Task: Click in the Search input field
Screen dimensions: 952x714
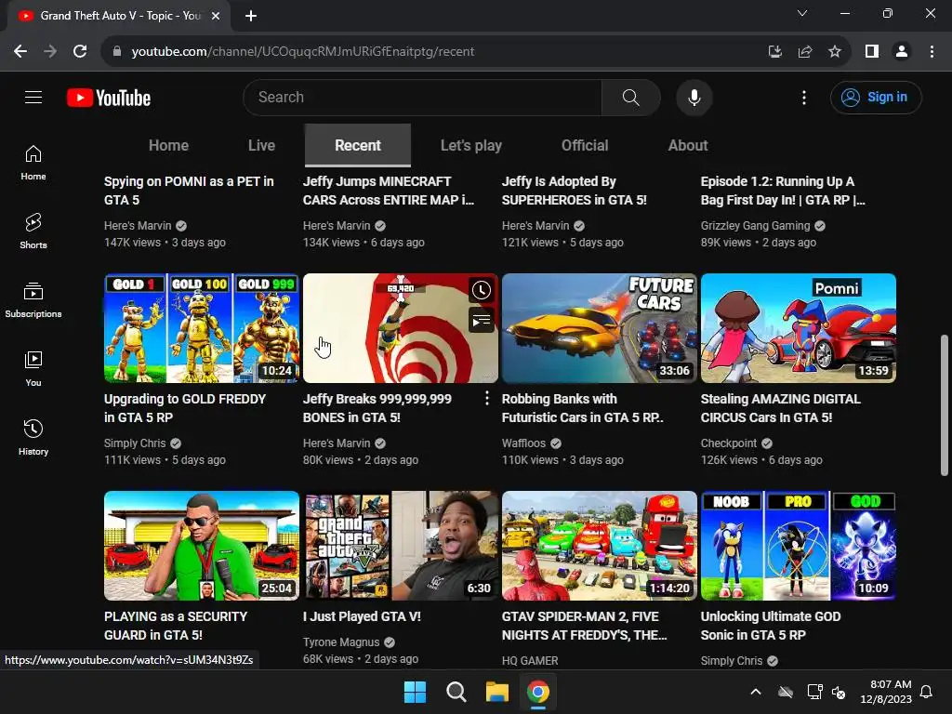Action: pyautogui.click(x=423, y=97)
